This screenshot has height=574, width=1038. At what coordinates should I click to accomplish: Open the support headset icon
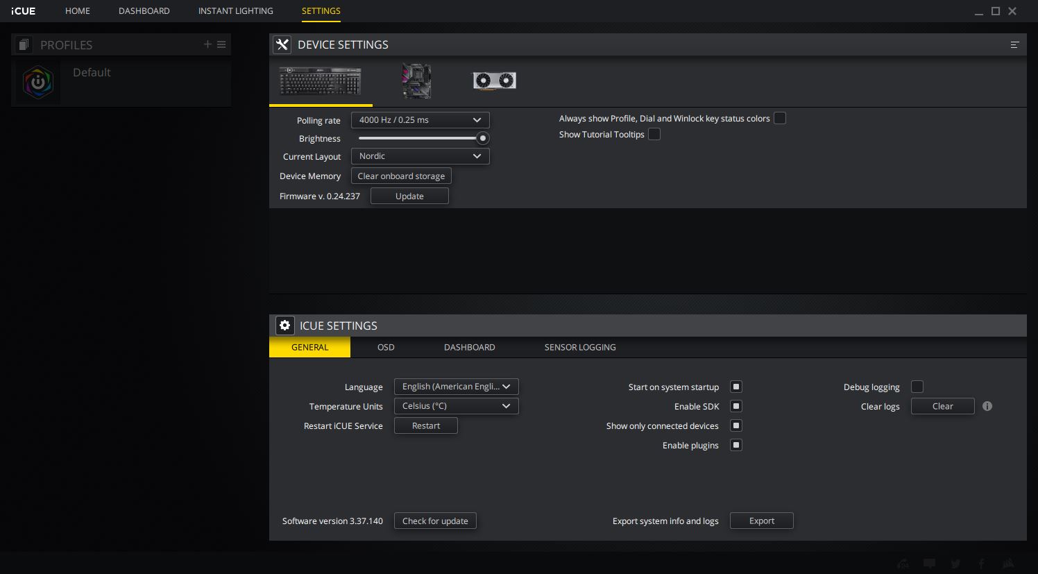tap(903, 564)
